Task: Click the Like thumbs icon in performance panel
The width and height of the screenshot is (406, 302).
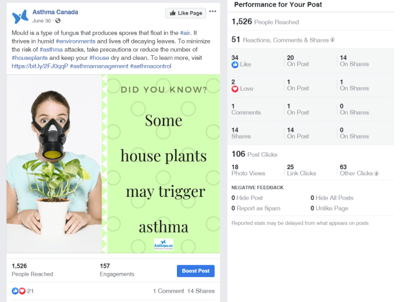Action: tap(235, 64)
